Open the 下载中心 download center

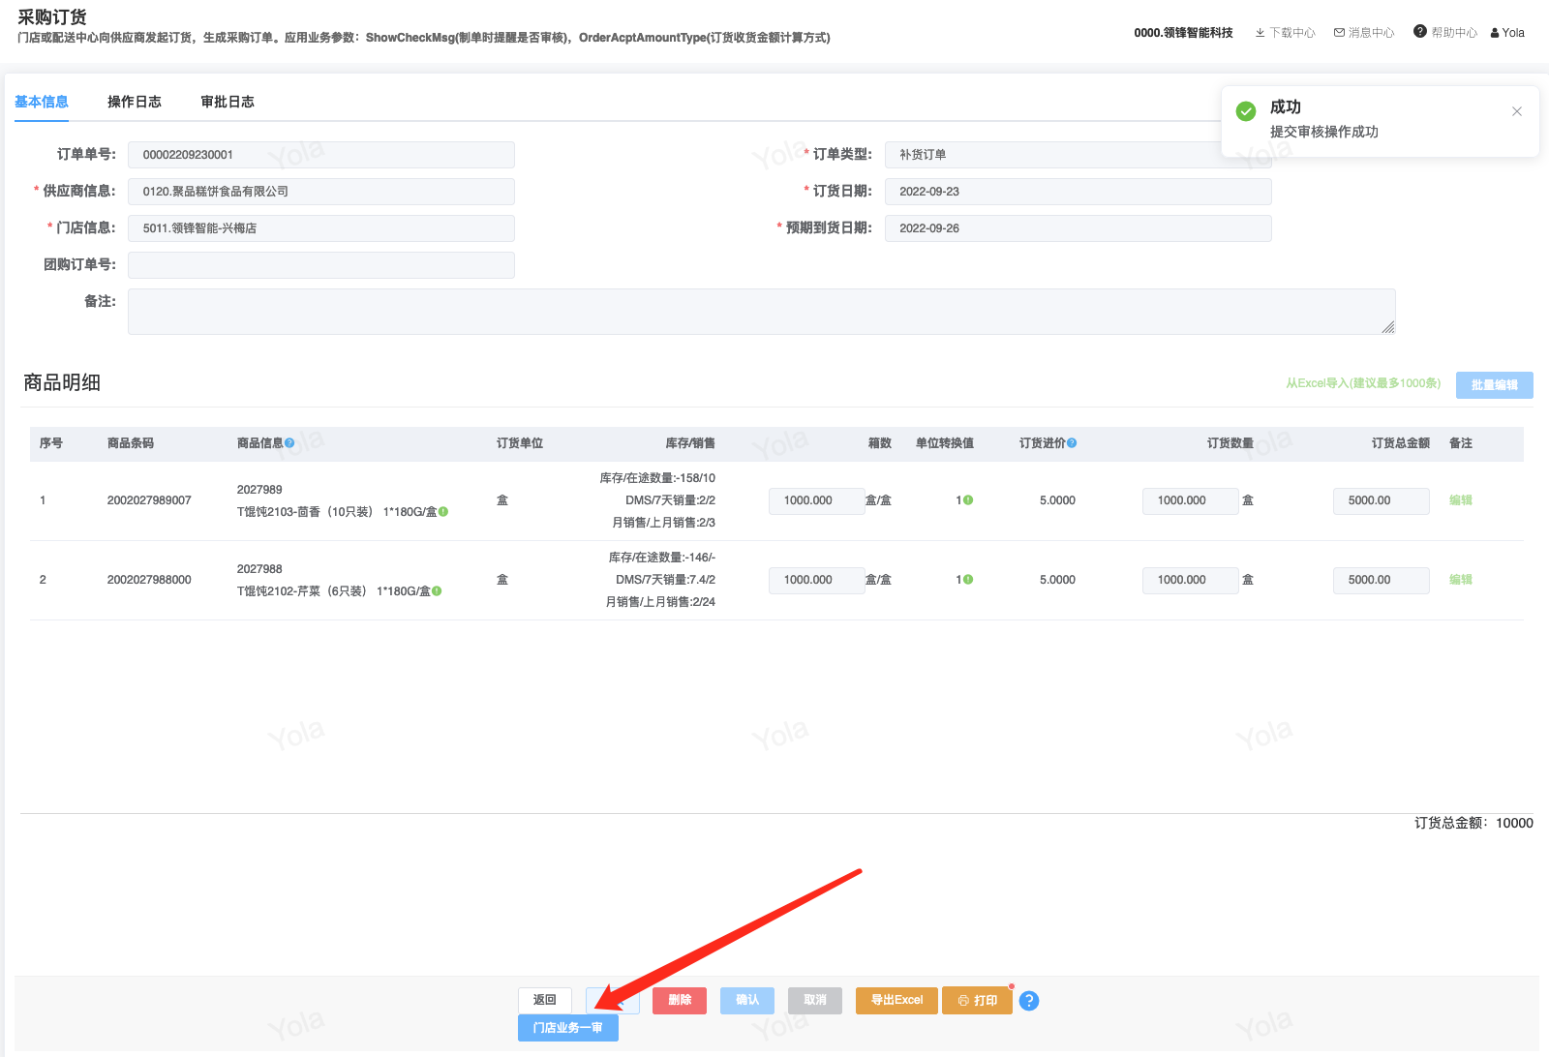tap(1285, 33)
